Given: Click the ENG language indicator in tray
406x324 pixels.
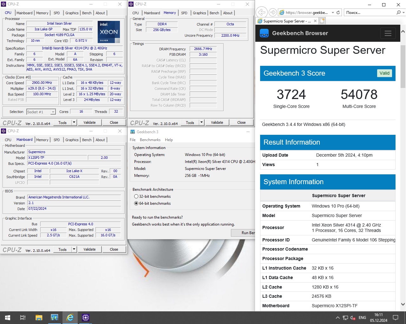Looking at the screenshot, I should pos(362,318).
